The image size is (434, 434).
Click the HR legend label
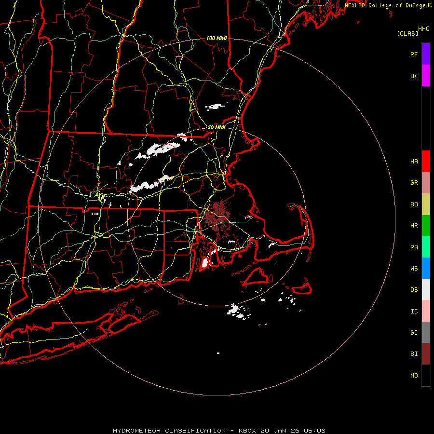414,226
